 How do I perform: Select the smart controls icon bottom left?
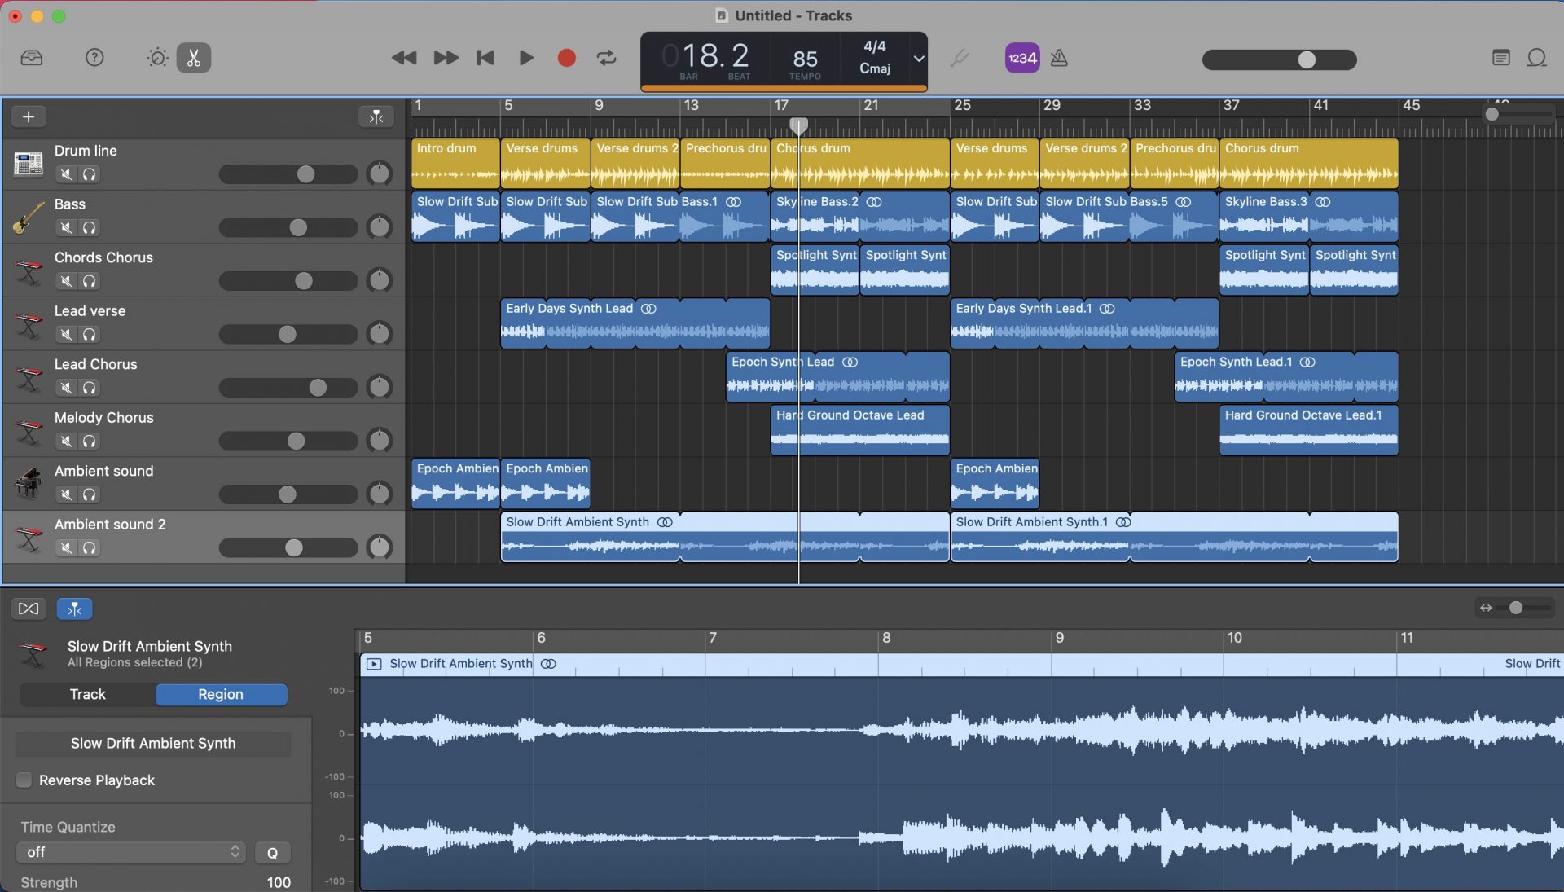point(29,607)
